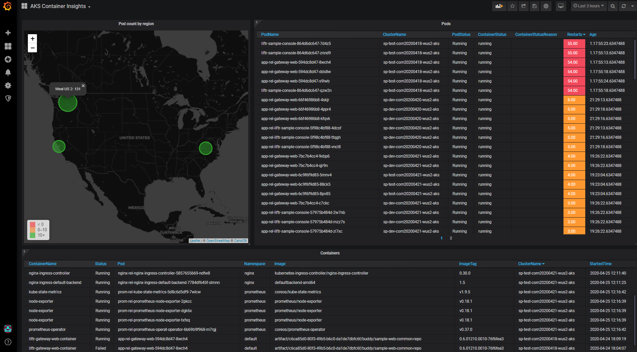637x352 pixels.
Task: Open dashboard settings gear
Action: coord(546,6)
